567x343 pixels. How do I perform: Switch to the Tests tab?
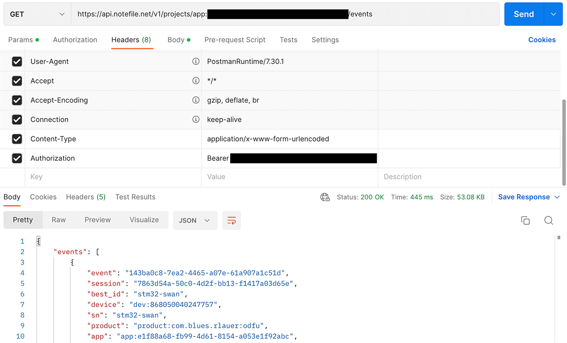pyautogui.click(x=289, y=40)
